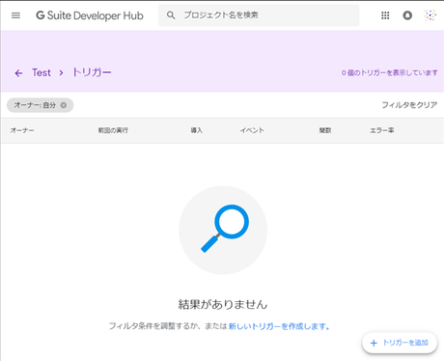
Task: Go back with the left arrow
Action: (18, 73)
